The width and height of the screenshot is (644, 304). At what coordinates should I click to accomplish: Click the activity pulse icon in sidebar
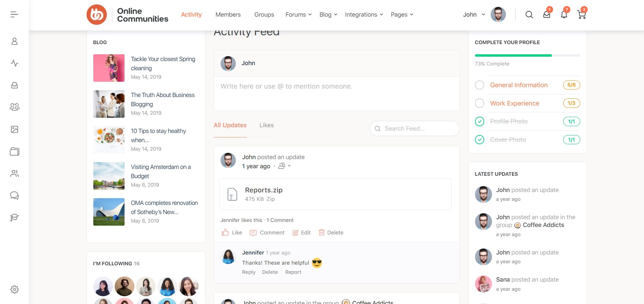click(14, 63)
